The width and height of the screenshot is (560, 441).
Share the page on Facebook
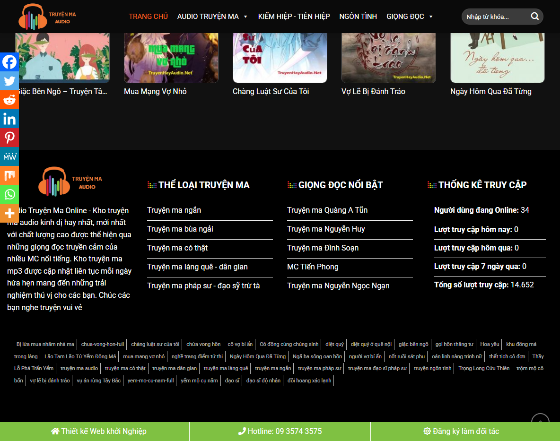pos(9,62)
